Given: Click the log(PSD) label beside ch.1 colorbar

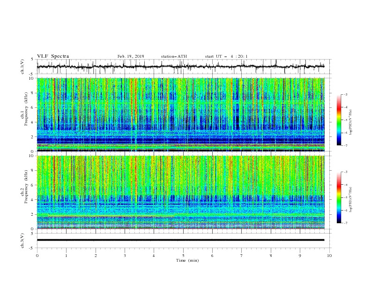Looking at the screenshot, I should click(x=351, y=122).
